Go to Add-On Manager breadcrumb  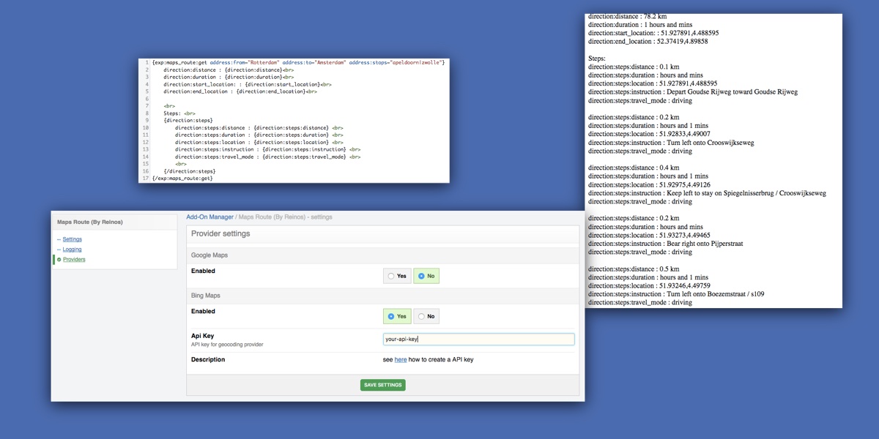click(x=209, y=217)
